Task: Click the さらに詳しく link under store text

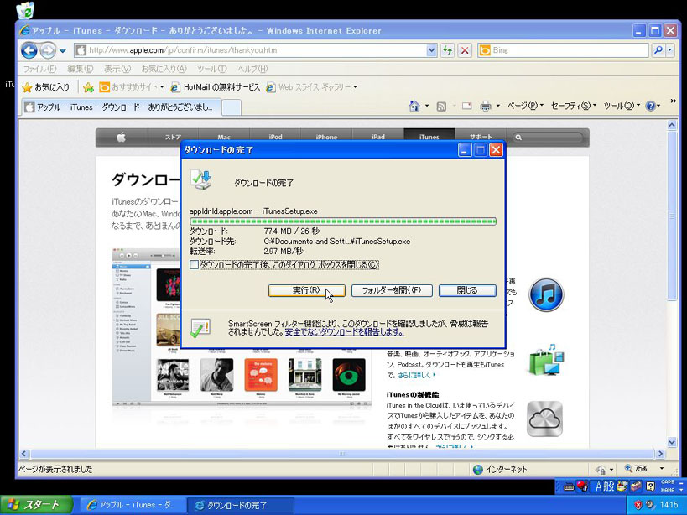Action: point(417,375)
